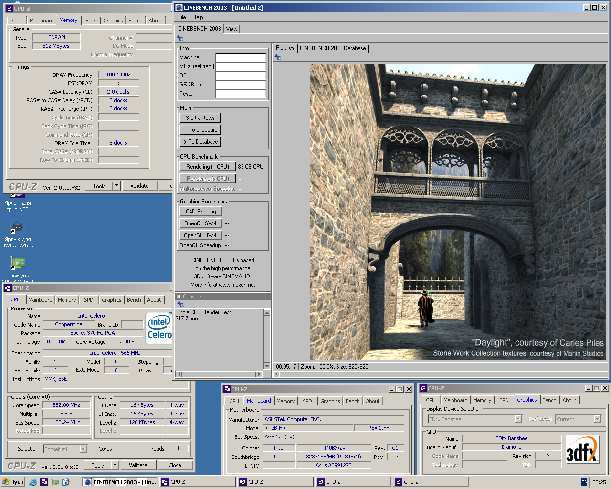Switch to the first CPU-Z taskbar button

pos(197,482)
